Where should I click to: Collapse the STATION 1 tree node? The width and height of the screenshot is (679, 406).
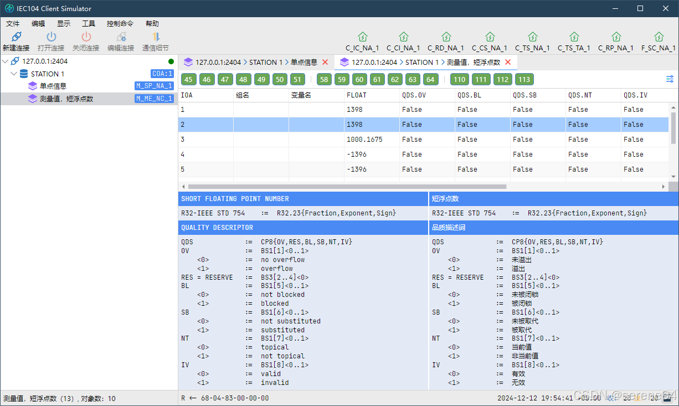pos(14,74)
